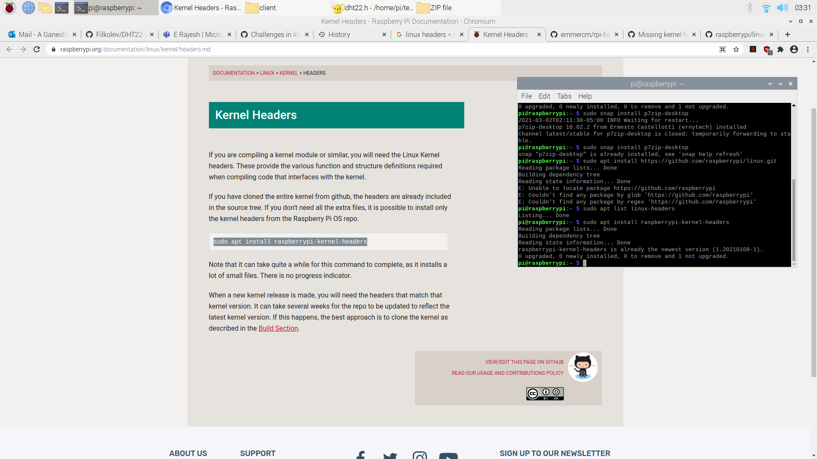Click the QR code icon in address bar
This screenshot has width=817, height=459.
(723, 49)
